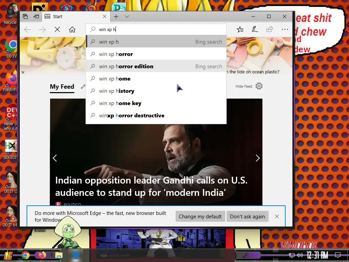The height and width of the screenshot is (262, 349).
Task: Select suggestion 'winxp horror destructive'
Action: pos(156,115)
